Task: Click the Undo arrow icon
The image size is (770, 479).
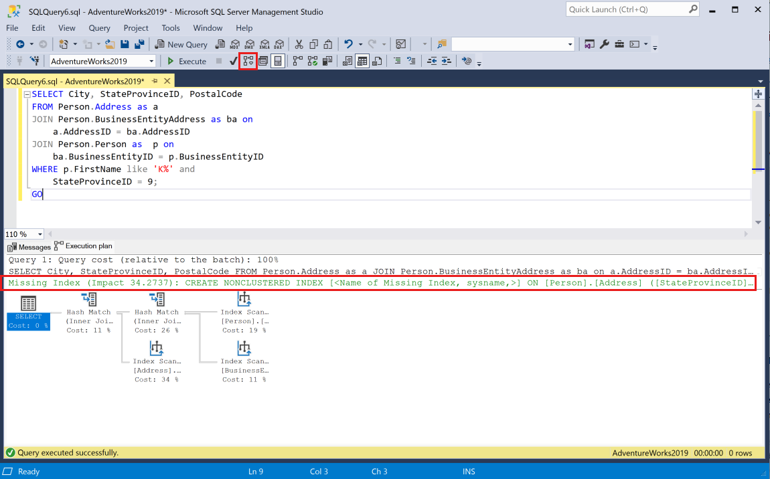Action: pos(348,44)
